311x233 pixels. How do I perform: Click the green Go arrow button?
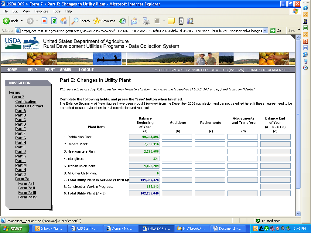click(273, 31)
